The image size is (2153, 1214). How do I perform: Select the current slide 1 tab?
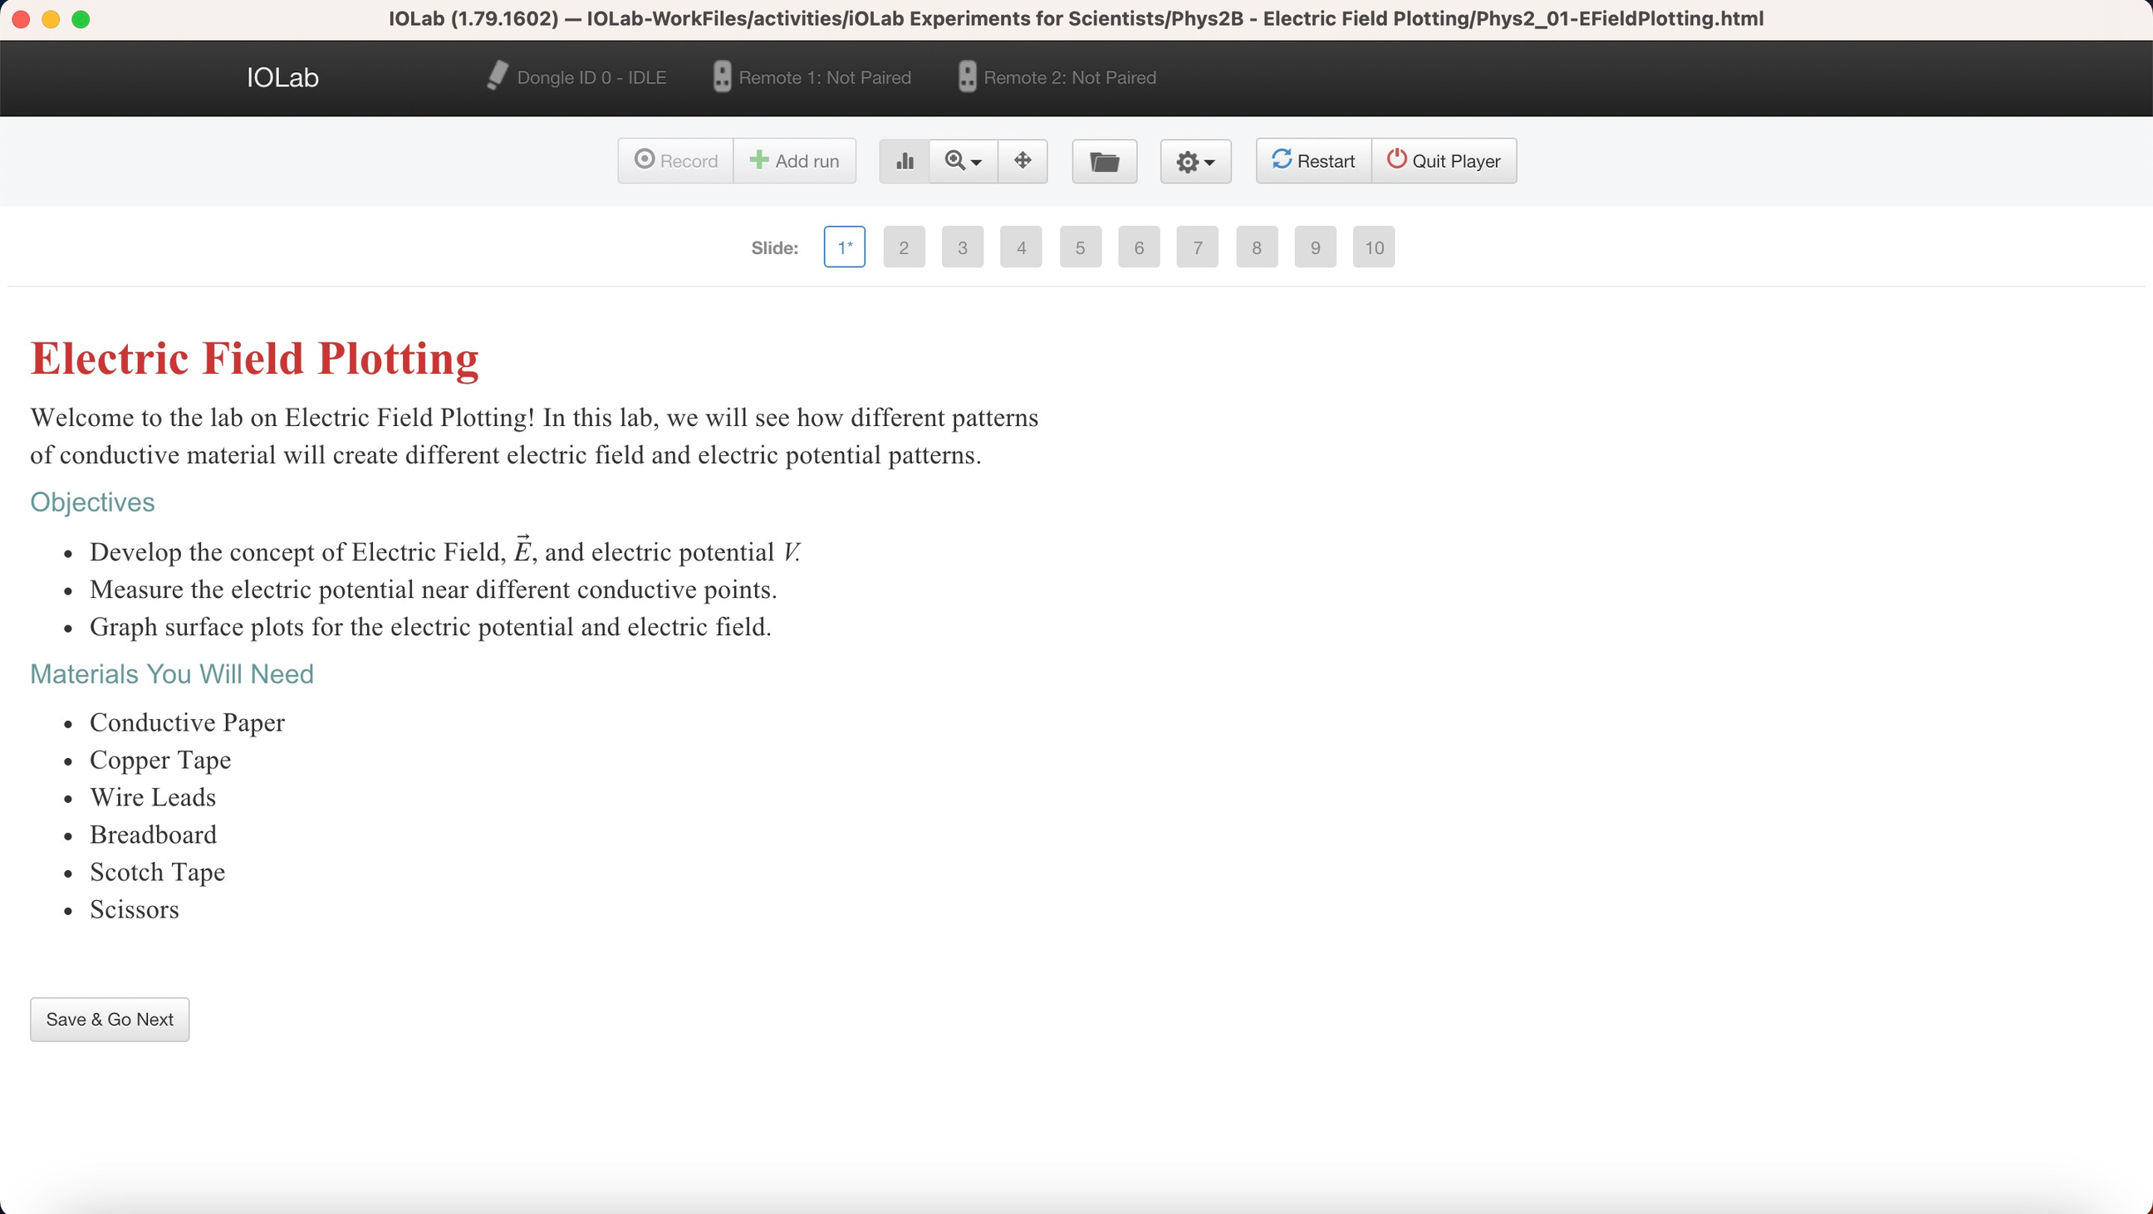pyautogui.click(x=845, y=247)
